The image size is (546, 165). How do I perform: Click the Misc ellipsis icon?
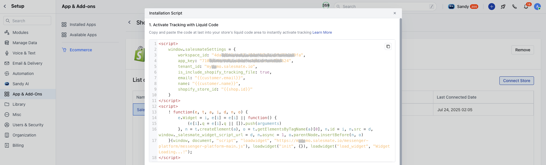point(7,115)
